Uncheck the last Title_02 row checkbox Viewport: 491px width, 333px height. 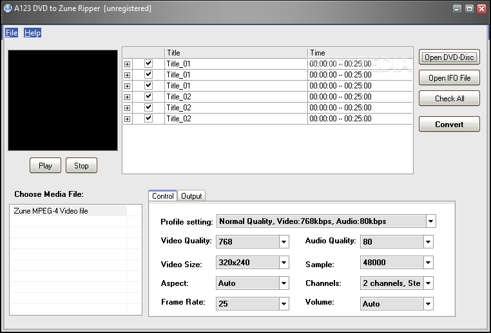[148, 119]
